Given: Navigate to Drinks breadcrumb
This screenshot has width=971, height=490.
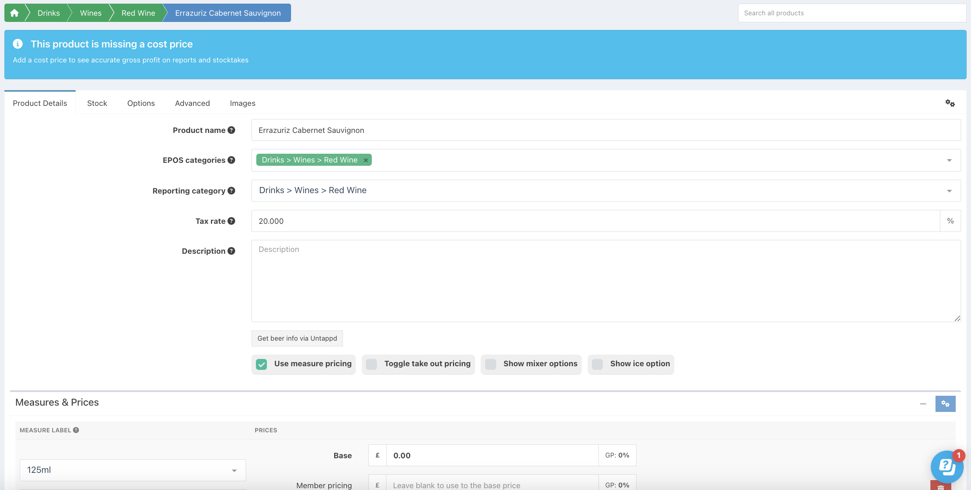Looking at the screenshot, I should point(49,13).
